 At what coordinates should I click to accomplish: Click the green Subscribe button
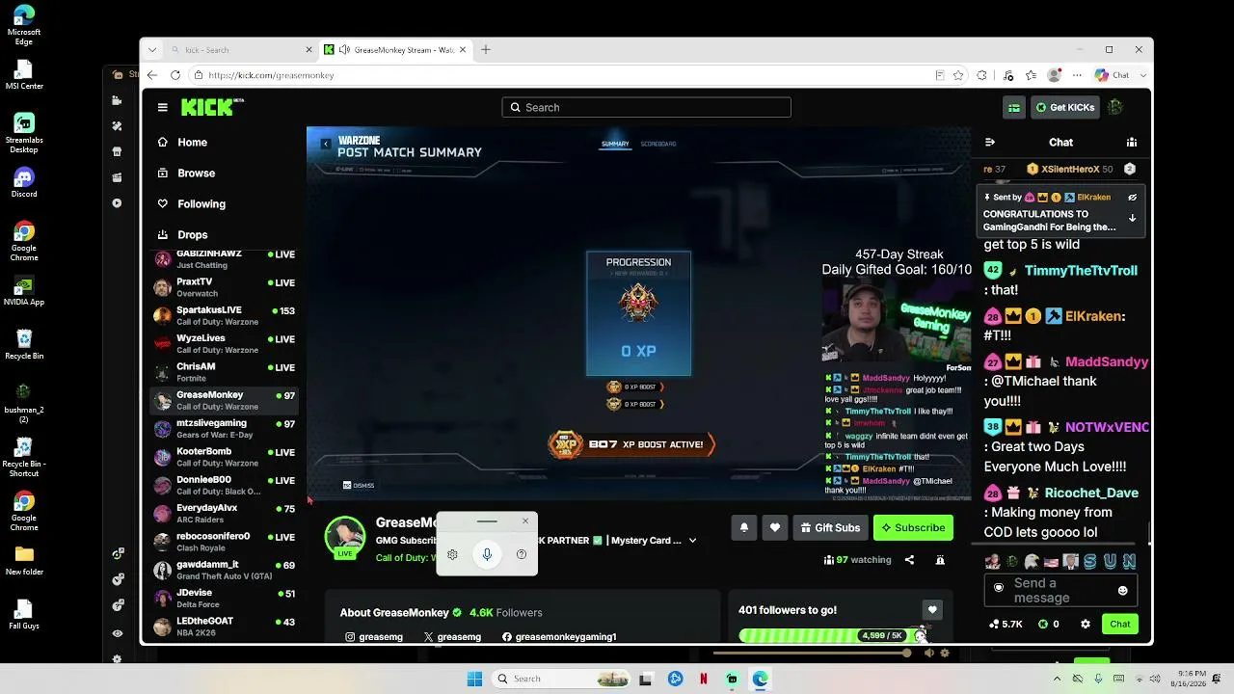click(913, 528)
